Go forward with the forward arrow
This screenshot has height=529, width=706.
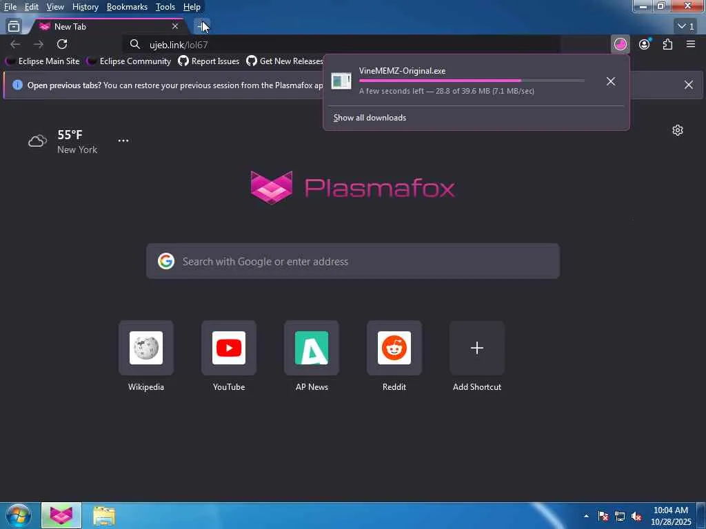tap(39, 44)
